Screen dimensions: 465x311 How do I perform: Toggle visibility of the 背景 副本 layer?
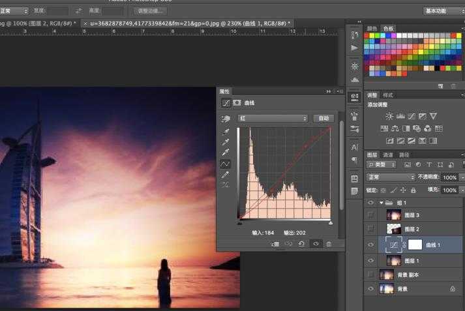(370, 274)
